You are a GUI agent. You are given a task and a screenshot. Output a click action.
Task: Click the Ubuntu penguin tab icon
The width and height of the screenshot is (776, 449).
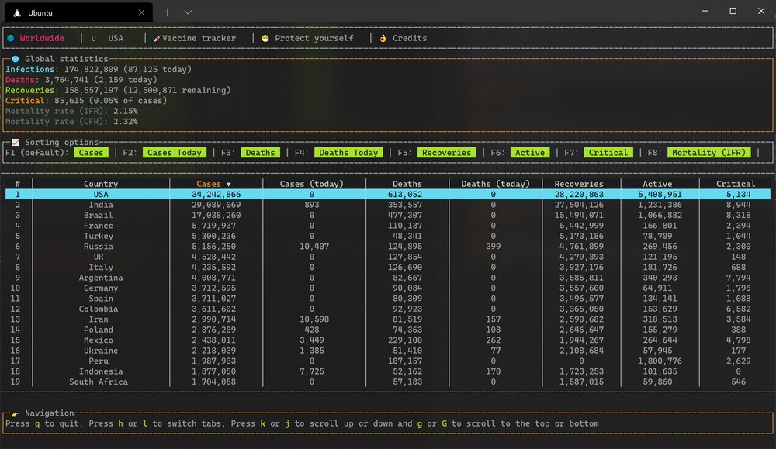coord(17,13)
